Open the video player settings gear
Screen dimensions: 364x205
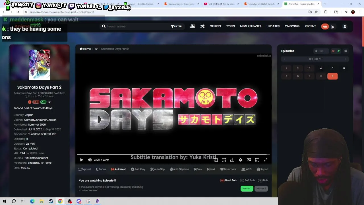[241, 160]
